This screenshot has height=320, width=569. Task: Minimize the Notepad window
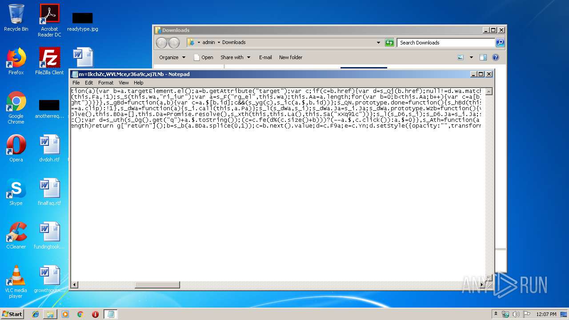point(473,74)
